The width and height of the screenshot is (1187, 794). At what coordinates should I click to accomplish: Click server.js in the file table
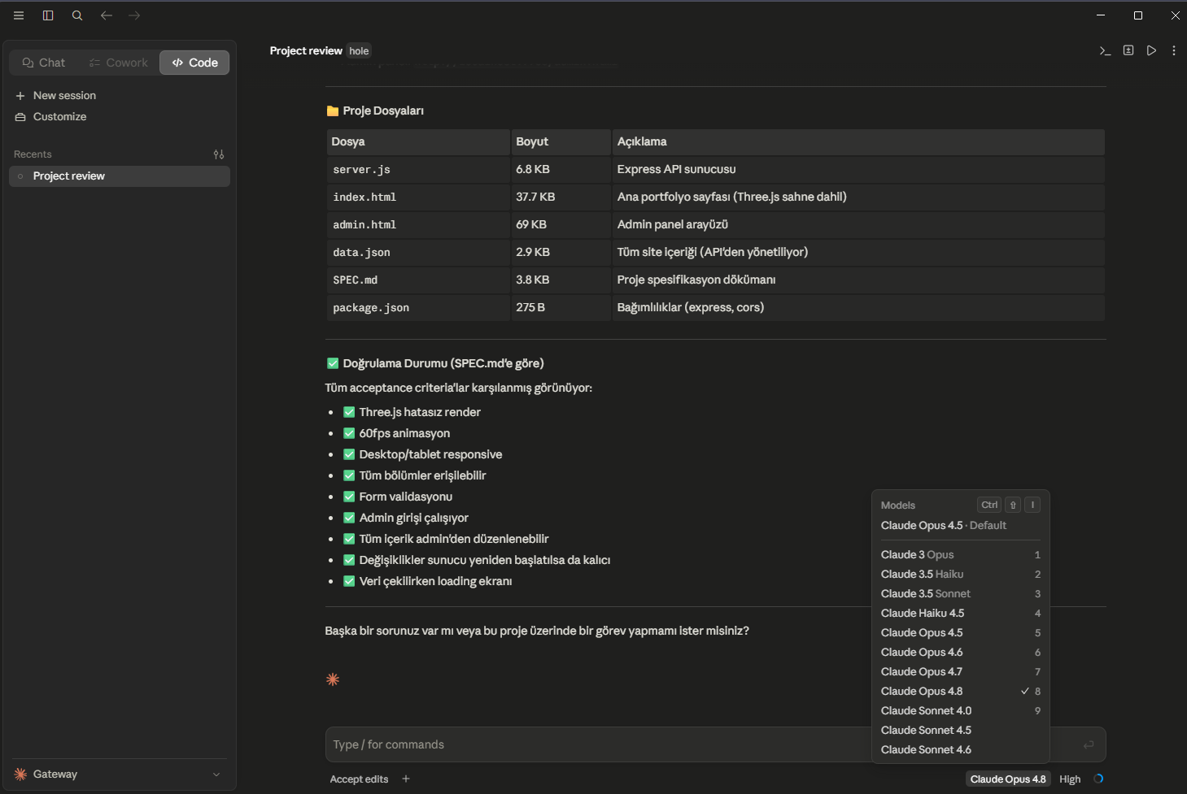pos(361,170)
